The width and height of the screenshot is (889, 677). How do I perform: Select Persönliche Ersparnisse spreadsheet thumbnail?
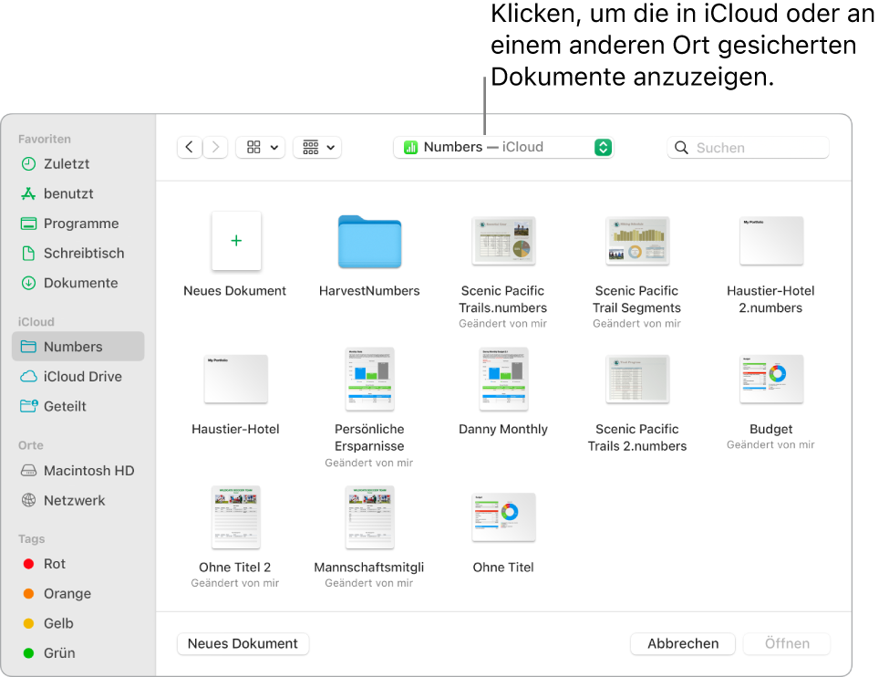point(369,379)
